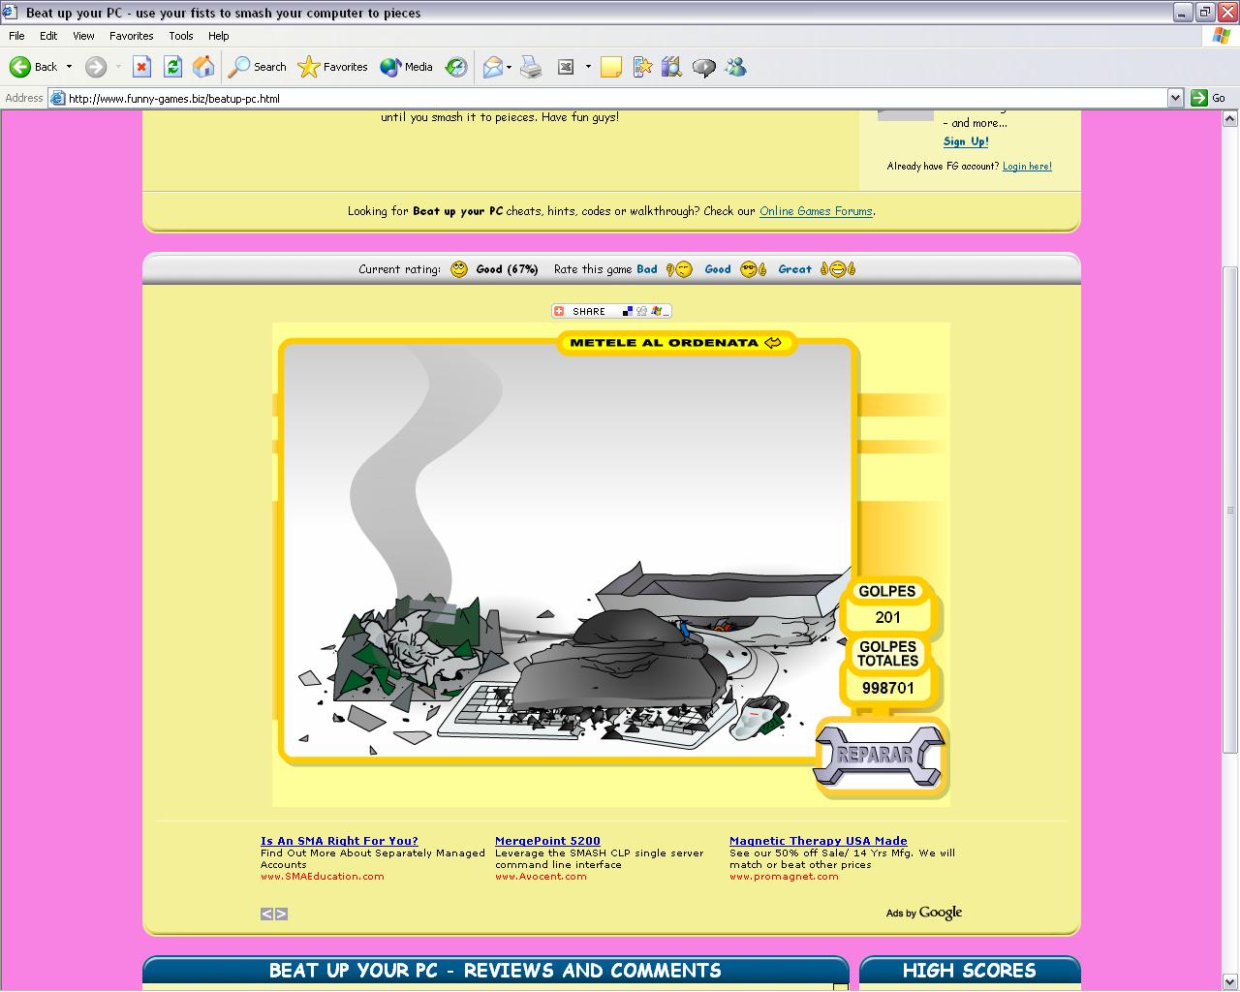The image size is (1240, 992).
Task: Open the Edit menu
Action: (x=48, y=36)
